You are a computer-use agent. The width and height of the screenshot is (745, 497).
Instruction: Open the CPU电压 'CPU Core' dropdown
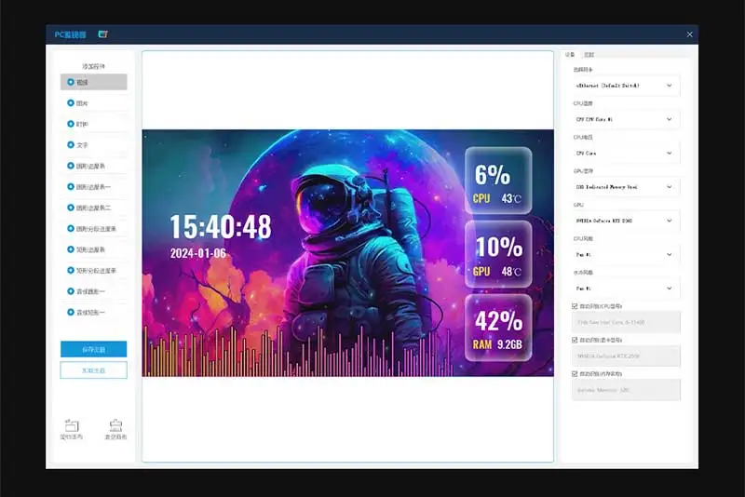point(626,153)
